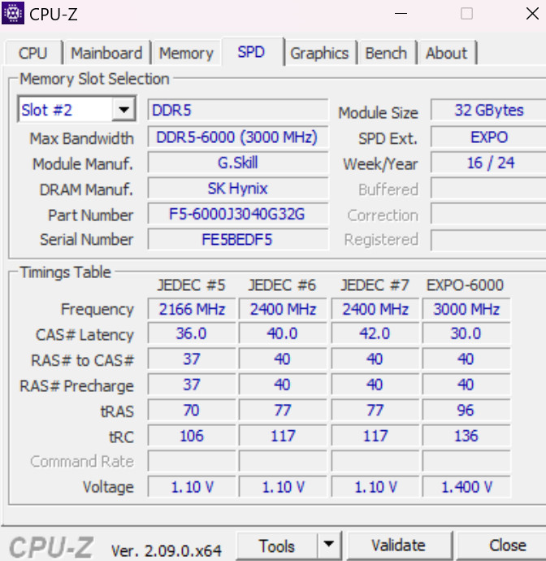Click the RAS# to CAS# value 37 cell

(192, 359)
